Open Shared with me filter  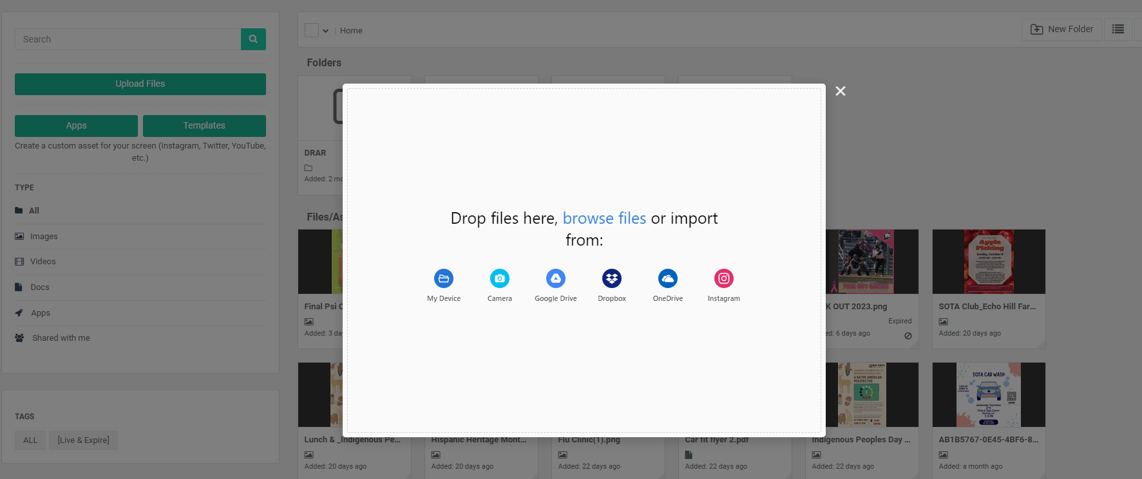pyautogui.click(x=61, y=338)
